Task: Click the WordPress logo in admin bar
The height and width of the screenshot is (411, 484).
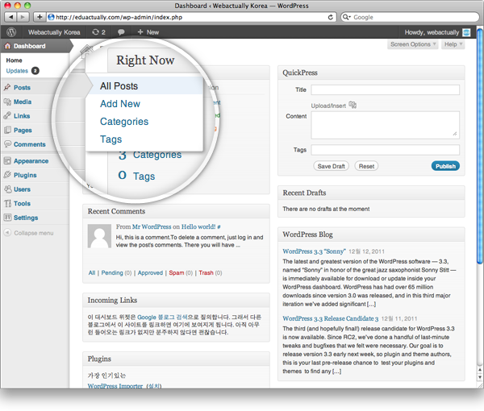Action: pyautogui.click(x=11, y=32)
